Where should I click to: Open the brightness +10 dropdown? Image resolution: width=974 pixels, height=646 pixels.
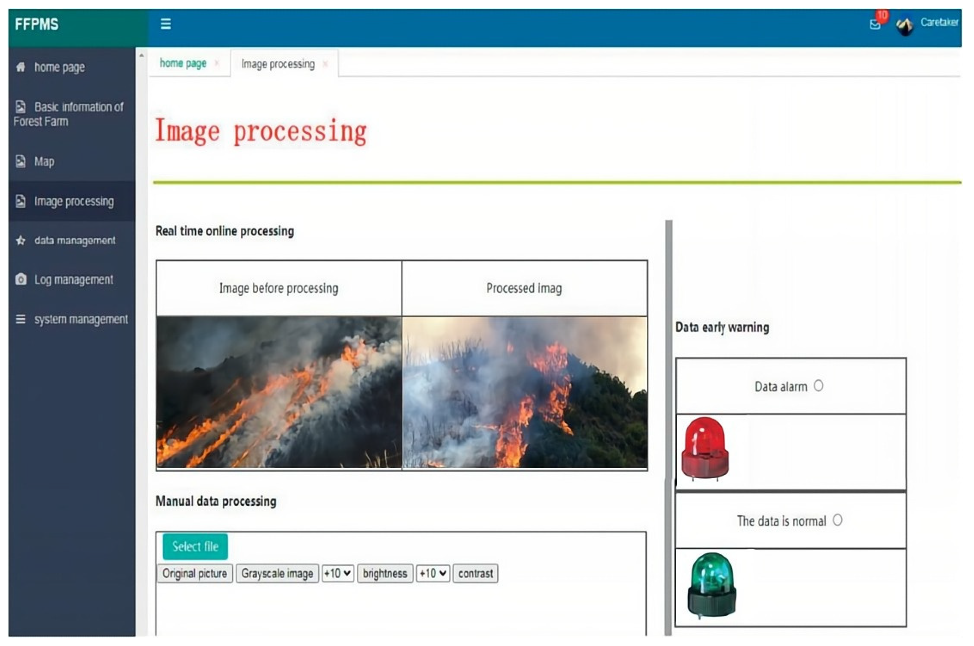point(337,573)
